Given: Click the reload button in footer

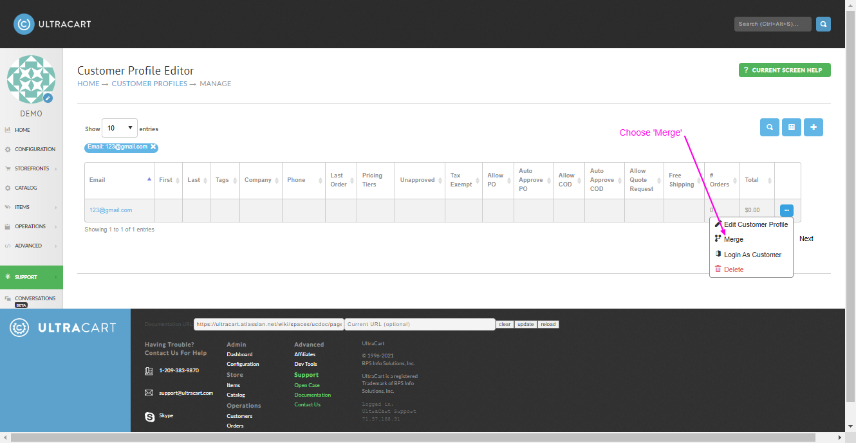Looking at the screenshot, I should (548, 324).
